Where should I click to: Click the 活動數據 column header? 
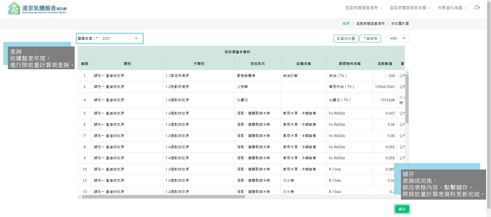385,64
